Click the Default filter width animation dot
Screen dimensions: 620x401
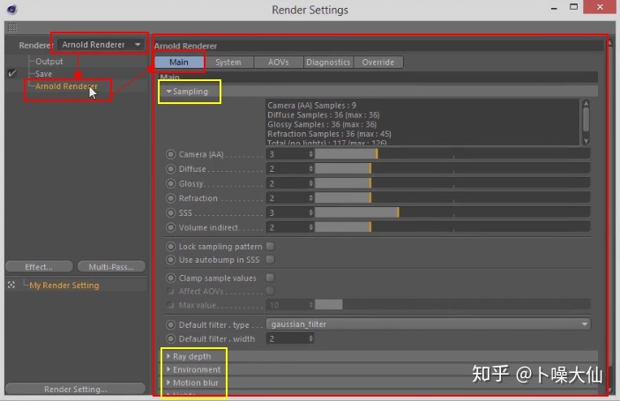[x=170, y=338]
